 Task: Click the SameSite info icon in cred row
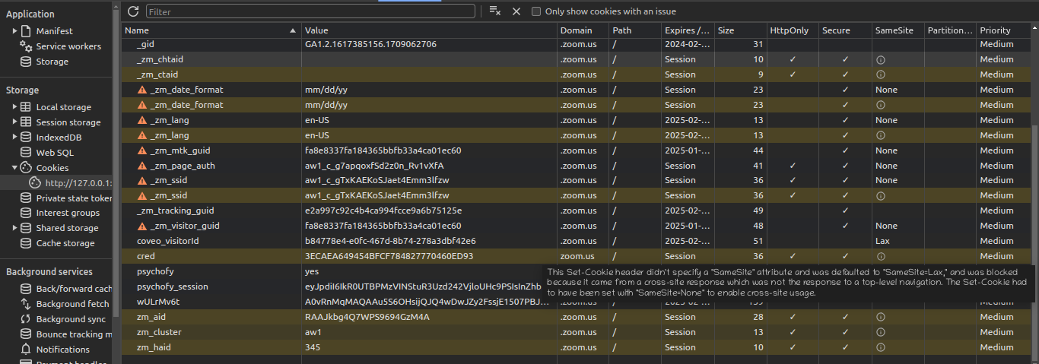[880, 256]
